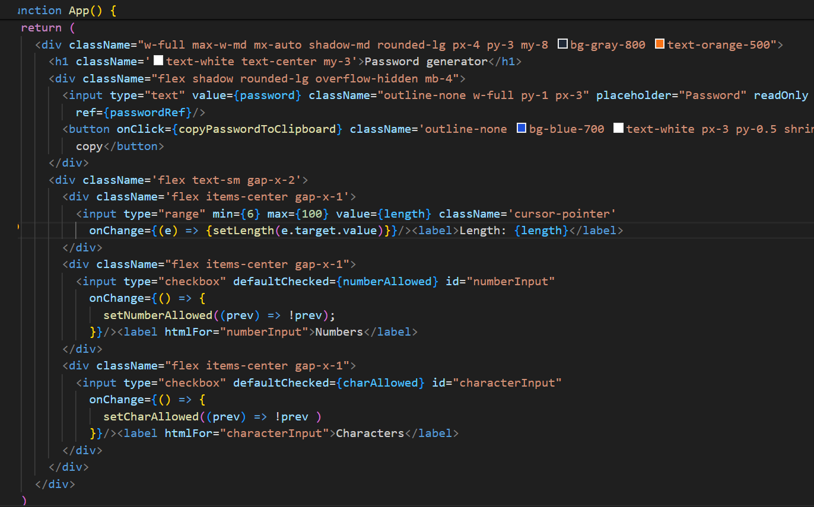Click the 'numberAllowed' variable in defaultChecked
The image size is (814, 507).
tap(387, 281)
